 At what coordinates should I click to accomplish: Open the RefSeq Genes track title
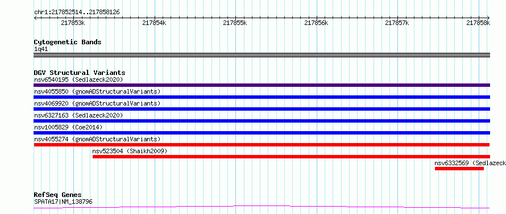tap(58, 195)
